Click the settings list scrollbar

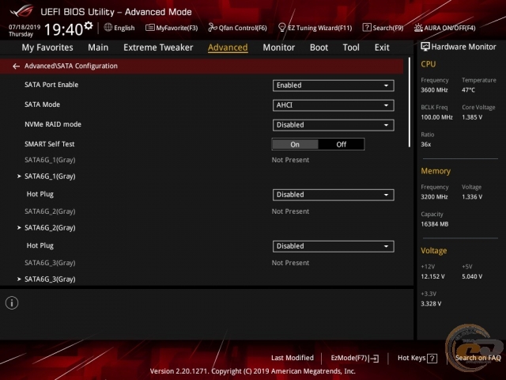pos(410,102)
